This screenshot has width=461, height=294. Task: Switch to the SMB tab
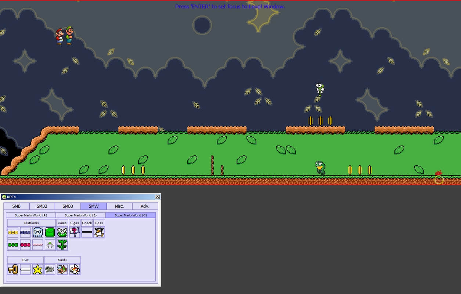[17, 206]
